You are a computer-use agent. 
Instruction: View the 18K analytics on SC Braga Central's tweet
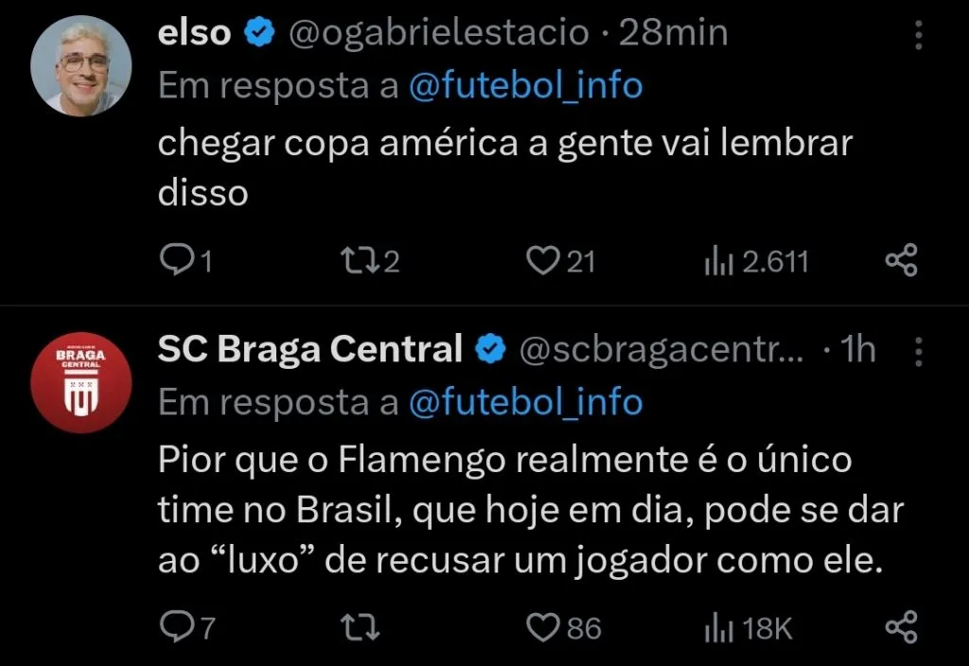tap(743, 624)
